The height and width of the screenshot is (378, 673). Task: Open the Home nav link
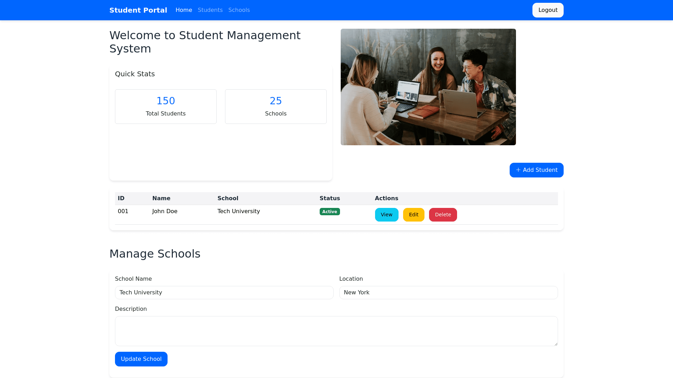[x=184, y=10]
